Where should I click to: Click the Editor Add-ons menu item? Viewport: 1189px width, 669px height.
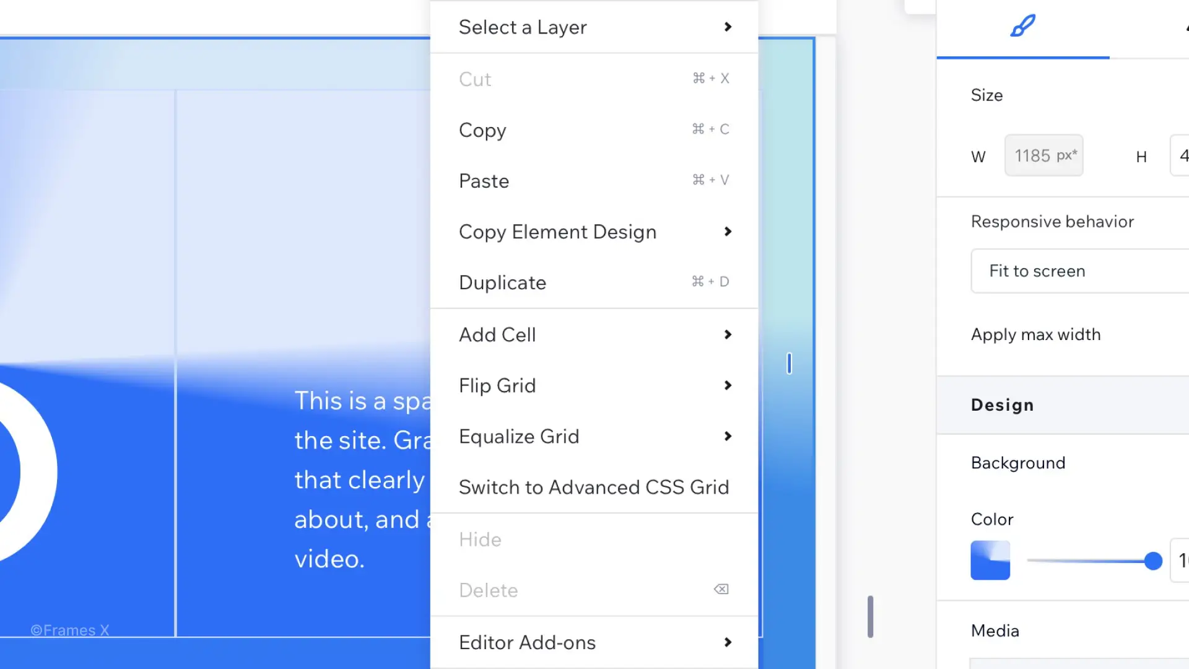click(594, 641)
